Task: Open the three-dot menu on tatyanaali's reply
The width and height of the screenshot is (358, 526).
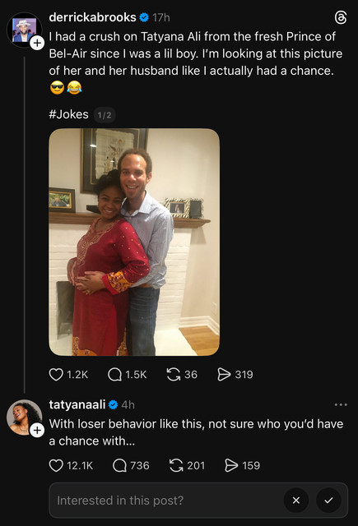Action: (x=341, y=405)
